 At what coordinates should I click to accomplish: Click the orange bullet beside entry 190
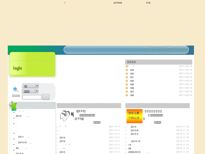127,81
